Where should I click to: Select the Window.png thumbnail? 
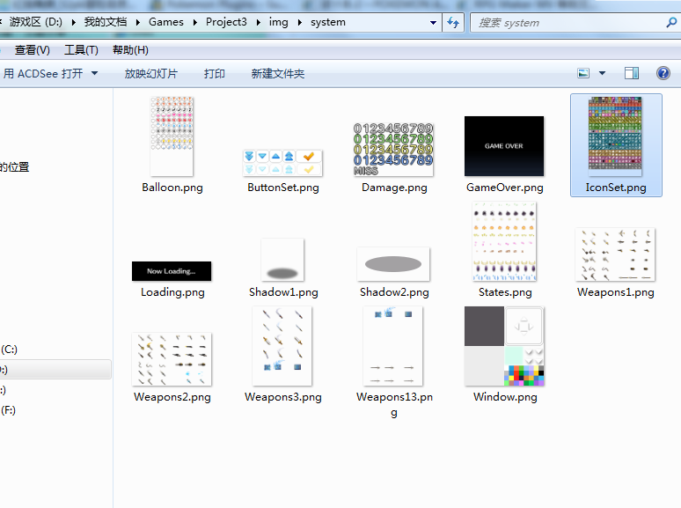click(x=504, y=346)
